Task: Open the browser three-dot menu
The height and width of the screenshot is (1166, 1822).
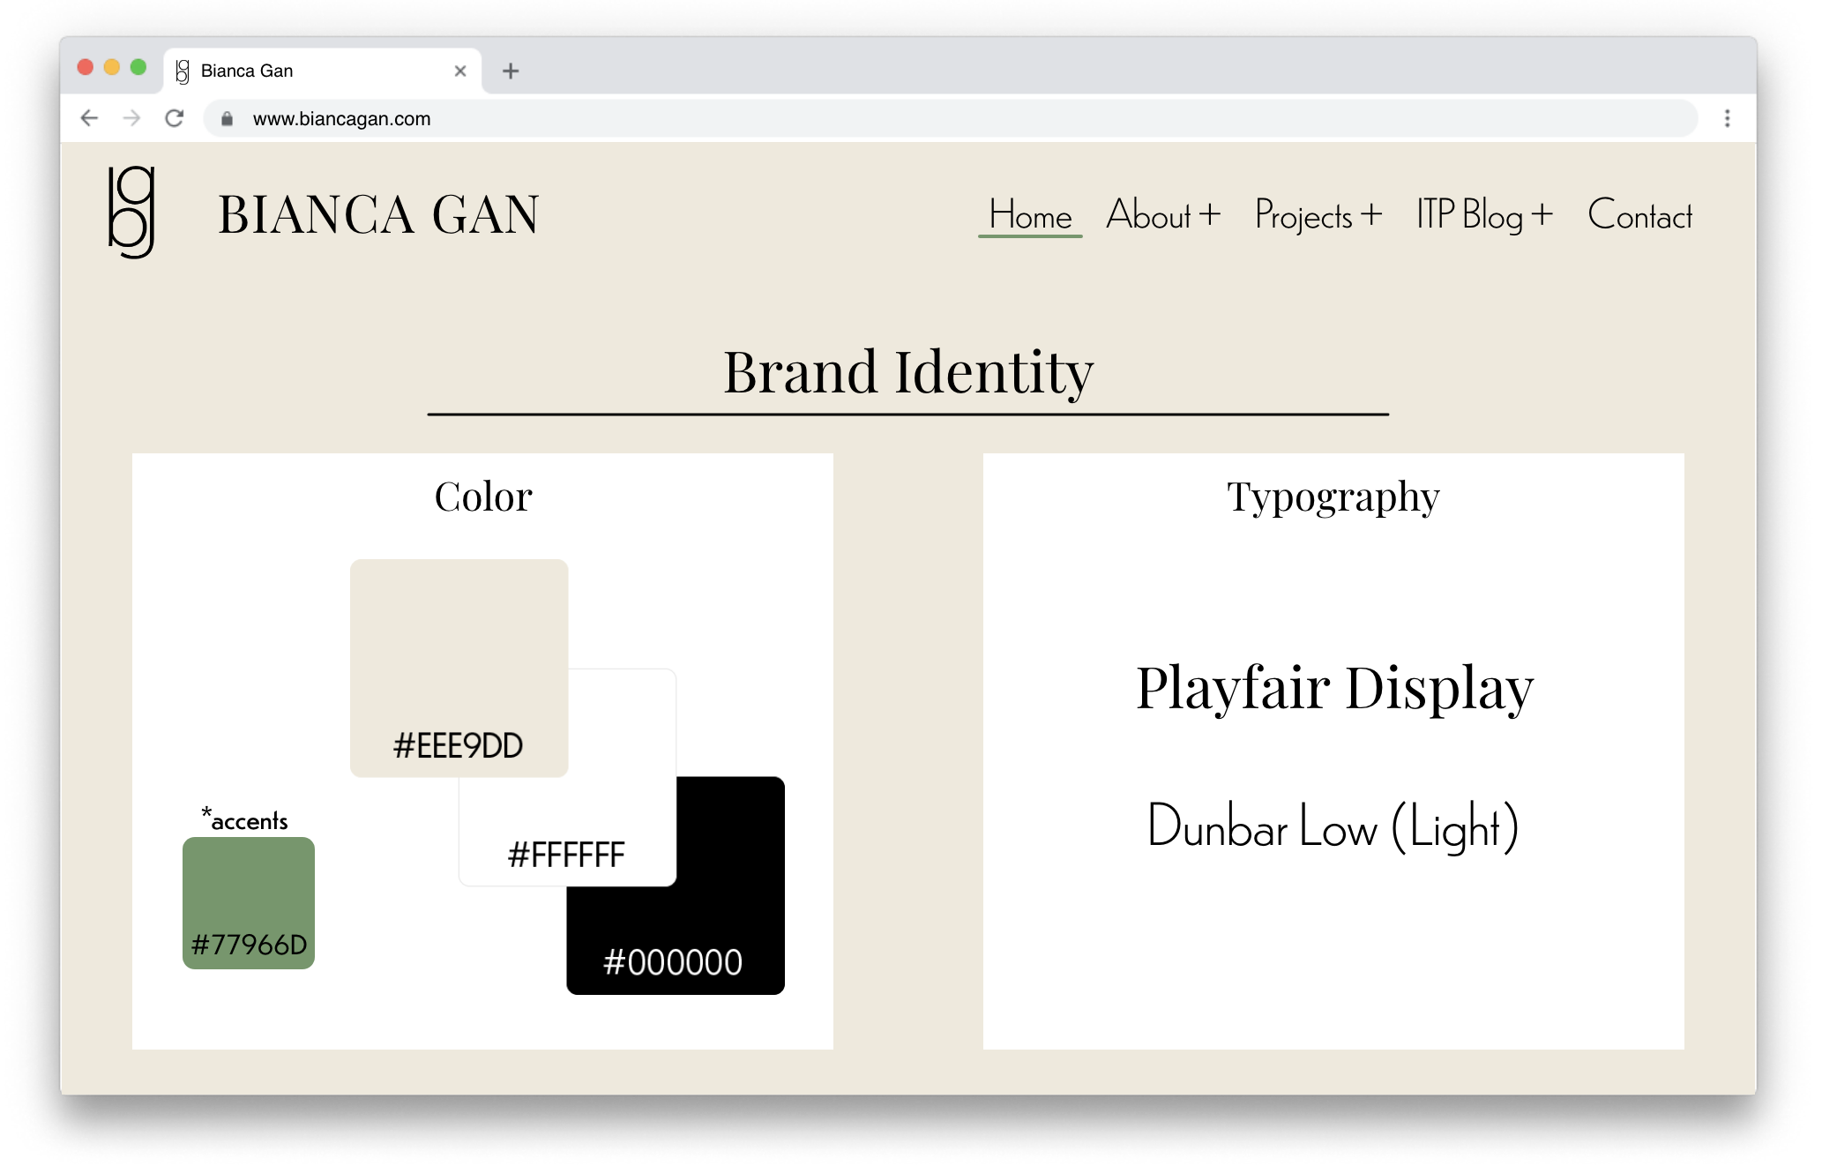Action: [x=1727, y=118]
